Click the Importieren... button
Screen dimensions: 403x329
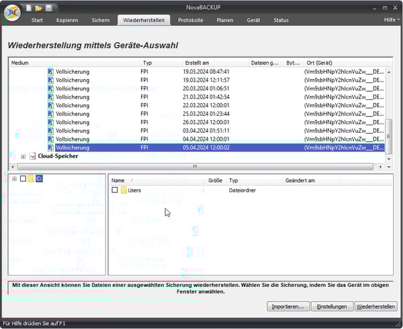click(288, 307)
